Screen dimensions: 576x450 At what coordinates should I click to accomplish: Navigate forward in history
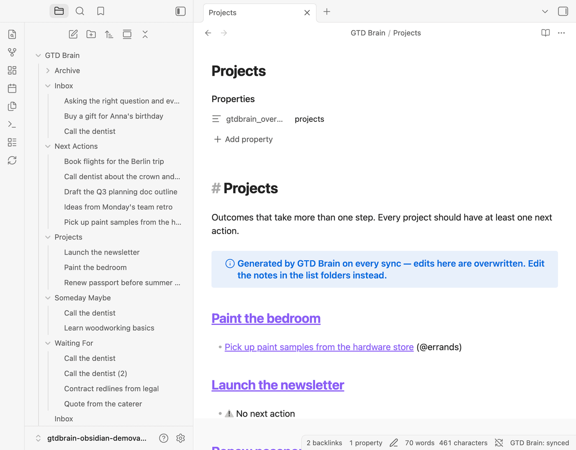(x=224, y=33)
